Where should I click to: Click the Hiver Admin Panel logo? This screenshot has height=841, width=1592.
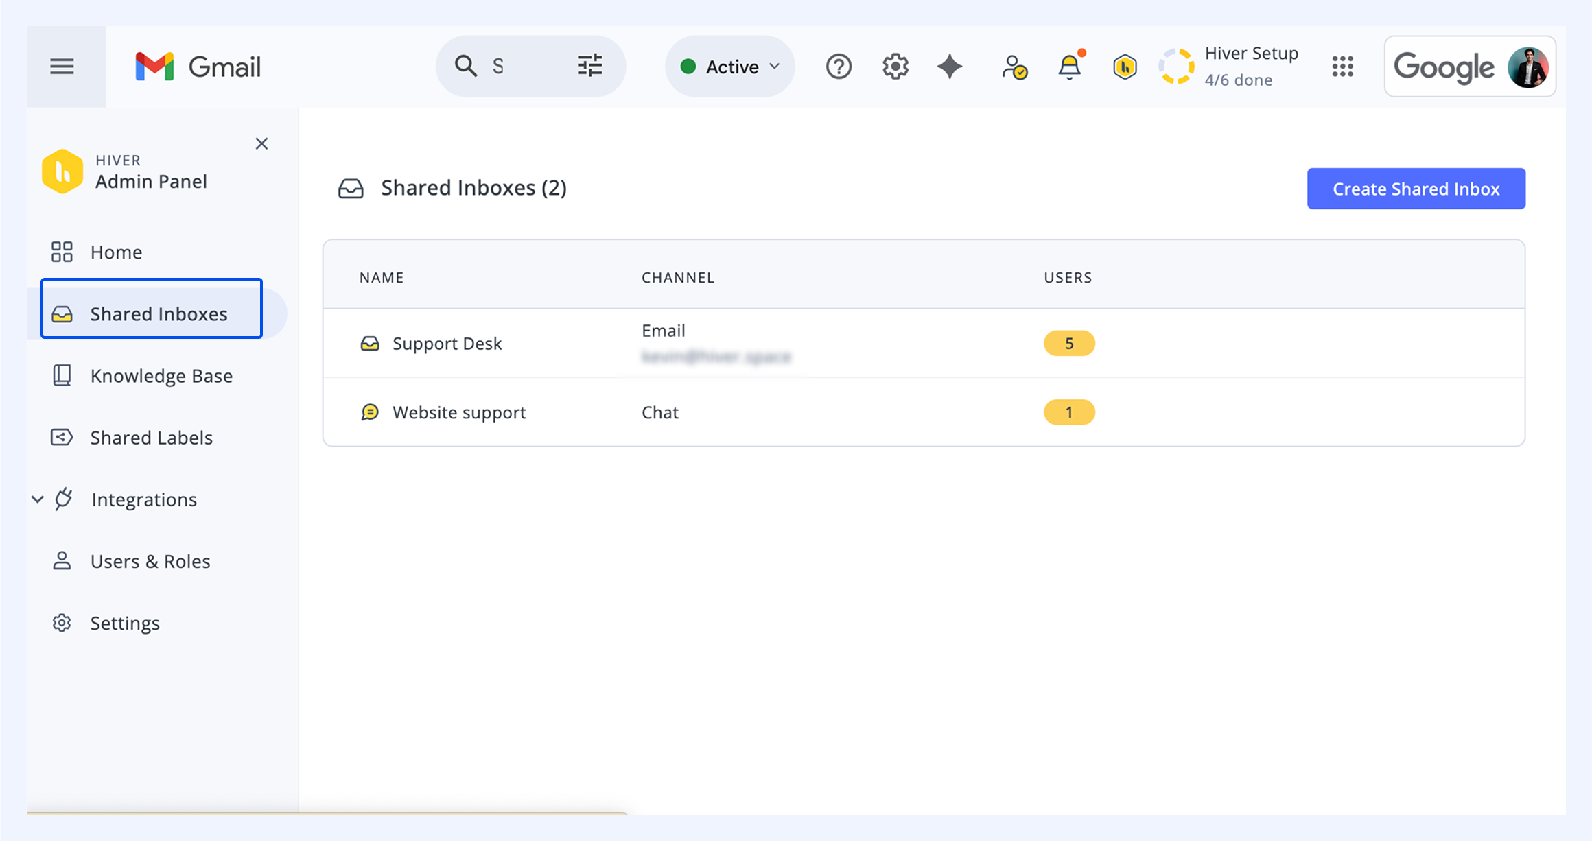(x=62, y=171)
